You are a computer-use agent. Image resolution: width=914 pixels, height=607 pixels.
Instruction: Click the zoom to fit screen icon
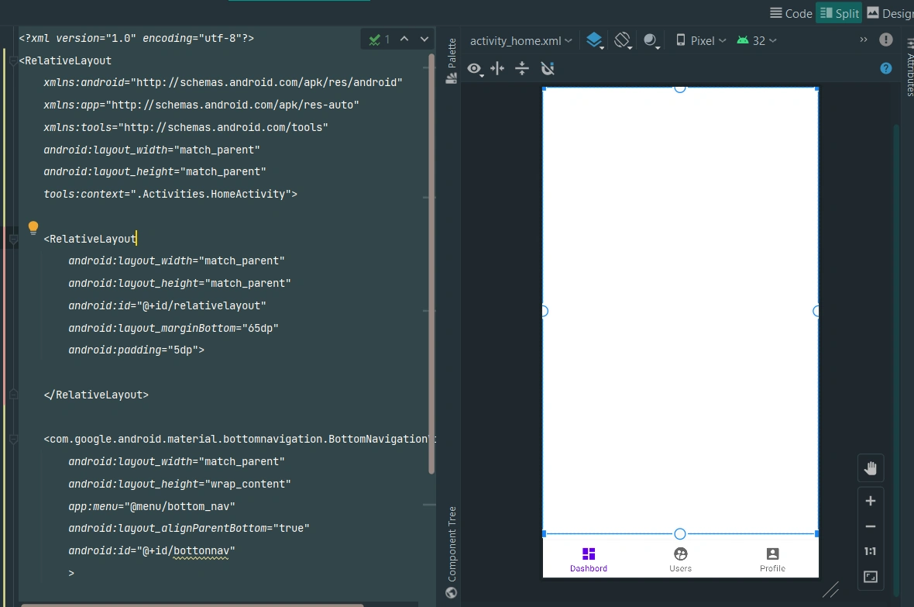coord(871,577)
